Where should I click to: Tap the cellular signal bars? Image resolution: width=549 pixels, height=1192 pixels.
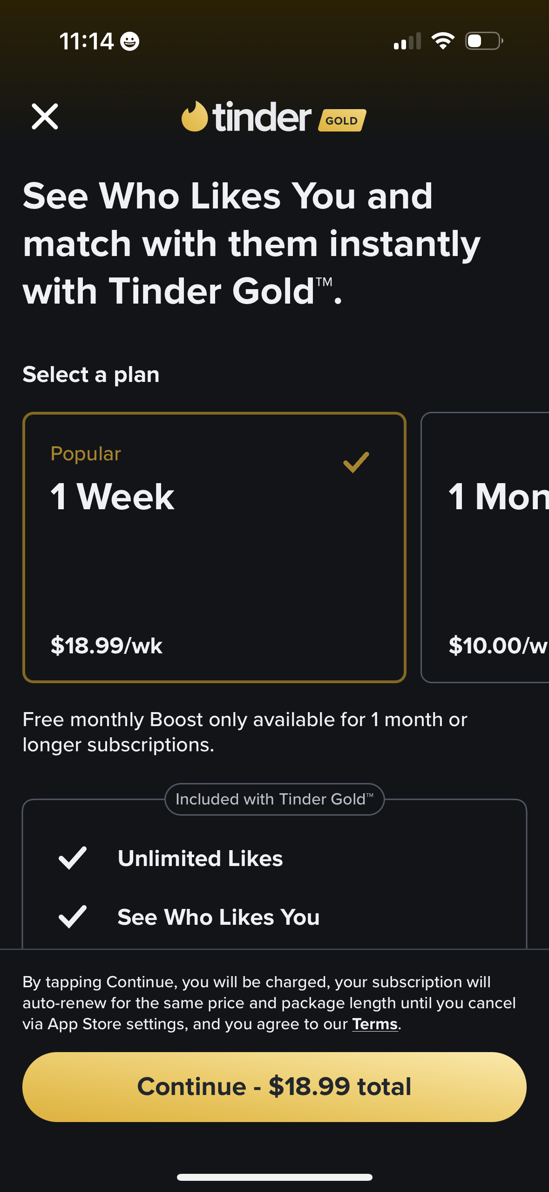point(407,41)
